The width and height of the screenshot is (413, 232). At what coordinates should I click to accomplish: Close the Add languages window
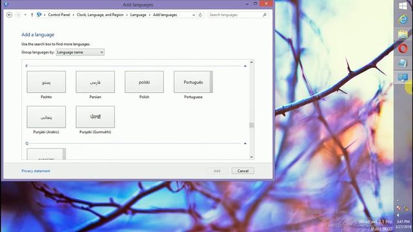click(266, 3)
